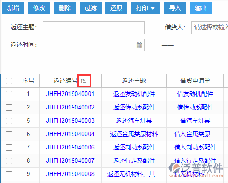Click the 还原 (Restore) button
The height and width of the screenshot is (183, 228).
tap(116, 8)
